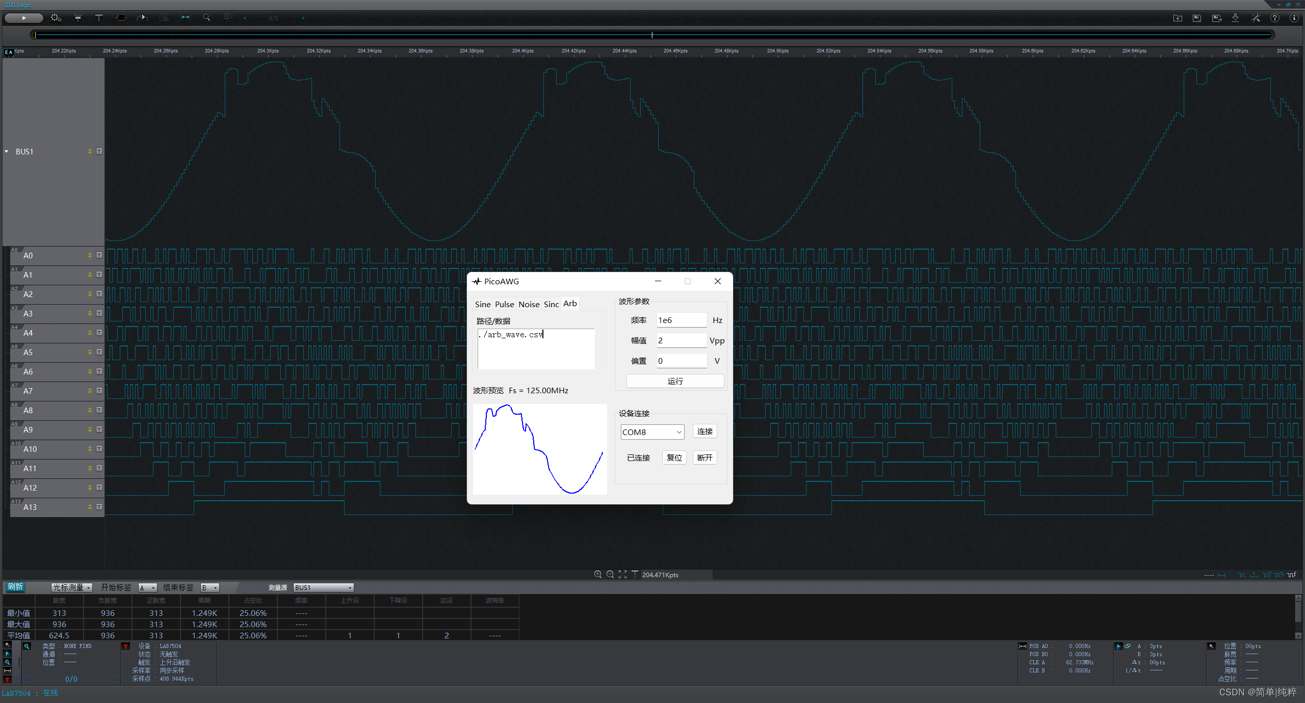
Task: Click the save file floppy icon
Action: point(1196,18)
